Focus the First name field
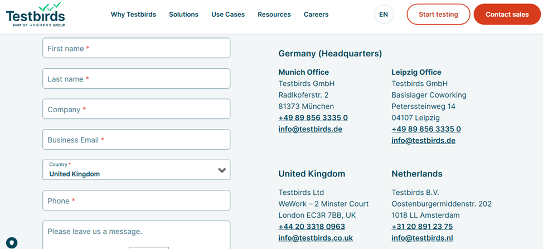Screen dimensions: 543x249 (137, 48)
